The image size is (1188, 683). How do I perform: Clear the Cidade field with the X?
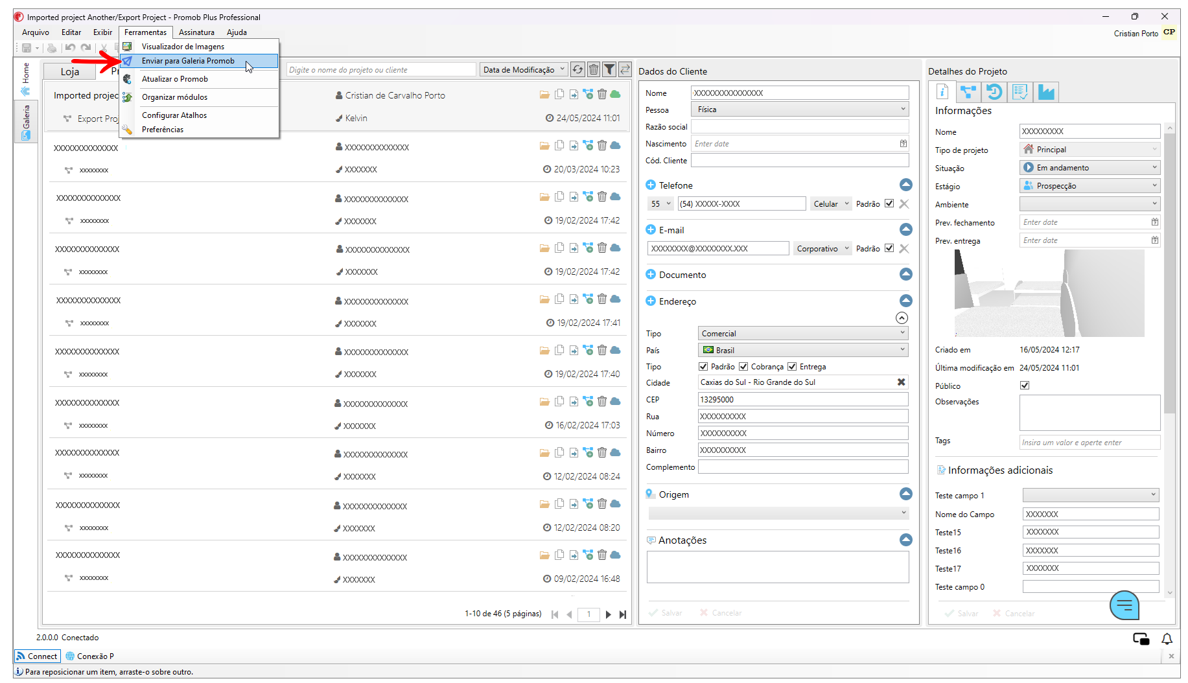pos(901,382)
